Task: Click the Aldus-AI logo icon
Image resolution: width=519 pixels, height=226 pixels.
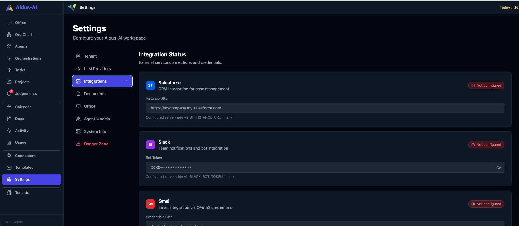Action: pyautogui.click(x=9, y=7)
